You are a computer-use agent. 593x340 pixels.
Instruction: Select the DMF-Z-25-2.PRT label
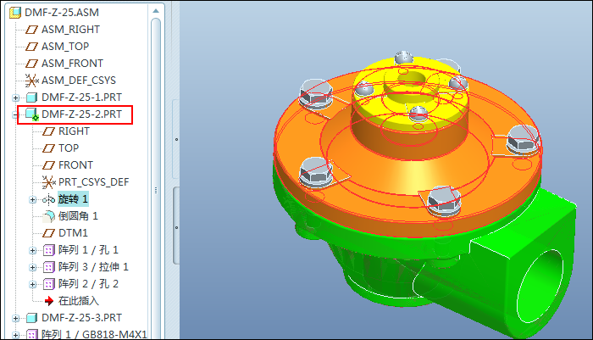(81, 114)
